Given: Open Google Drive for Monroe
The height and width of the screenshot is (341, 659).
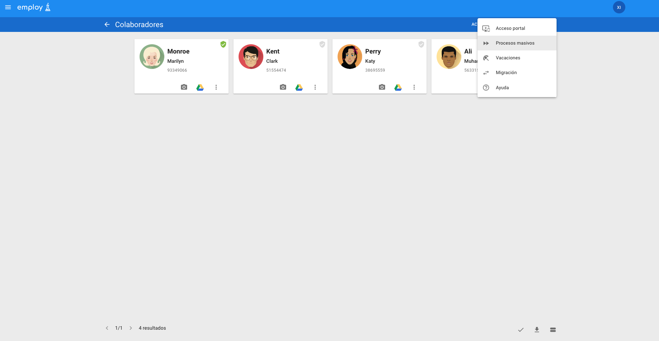Looking at the screenshot, I should click(x=200, y=87).
